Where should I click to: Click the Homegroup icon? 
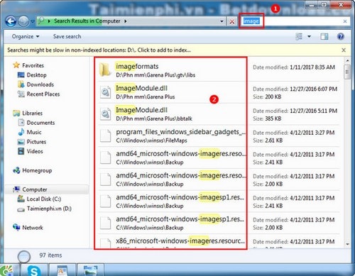[16, 170]
